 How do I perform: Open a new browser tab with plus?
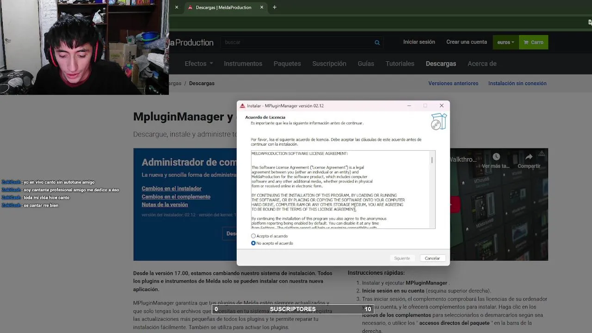click(274, 7)
